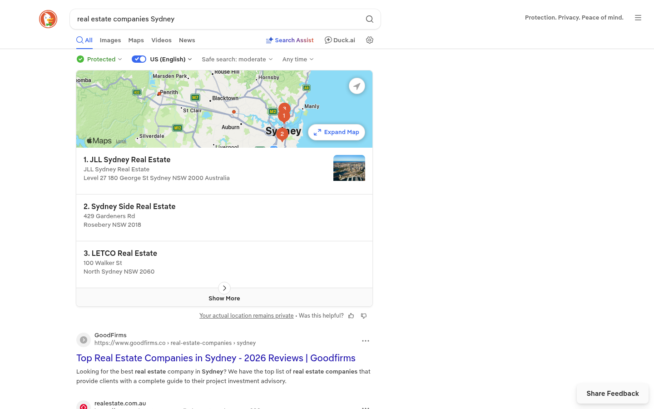Expand Show More places
The width and height of the screenshot is (654, 409).
click(x=224, y=297)
